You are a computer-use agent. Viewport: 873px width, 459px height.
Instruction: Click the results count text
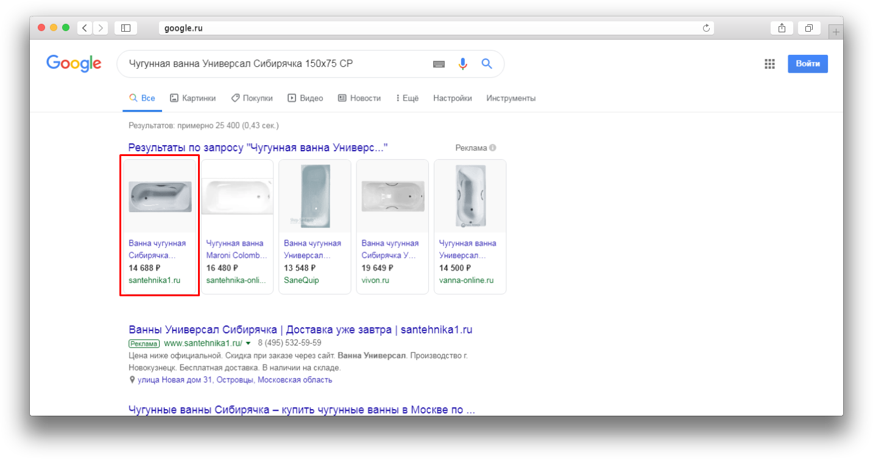(x=203, y=126)
